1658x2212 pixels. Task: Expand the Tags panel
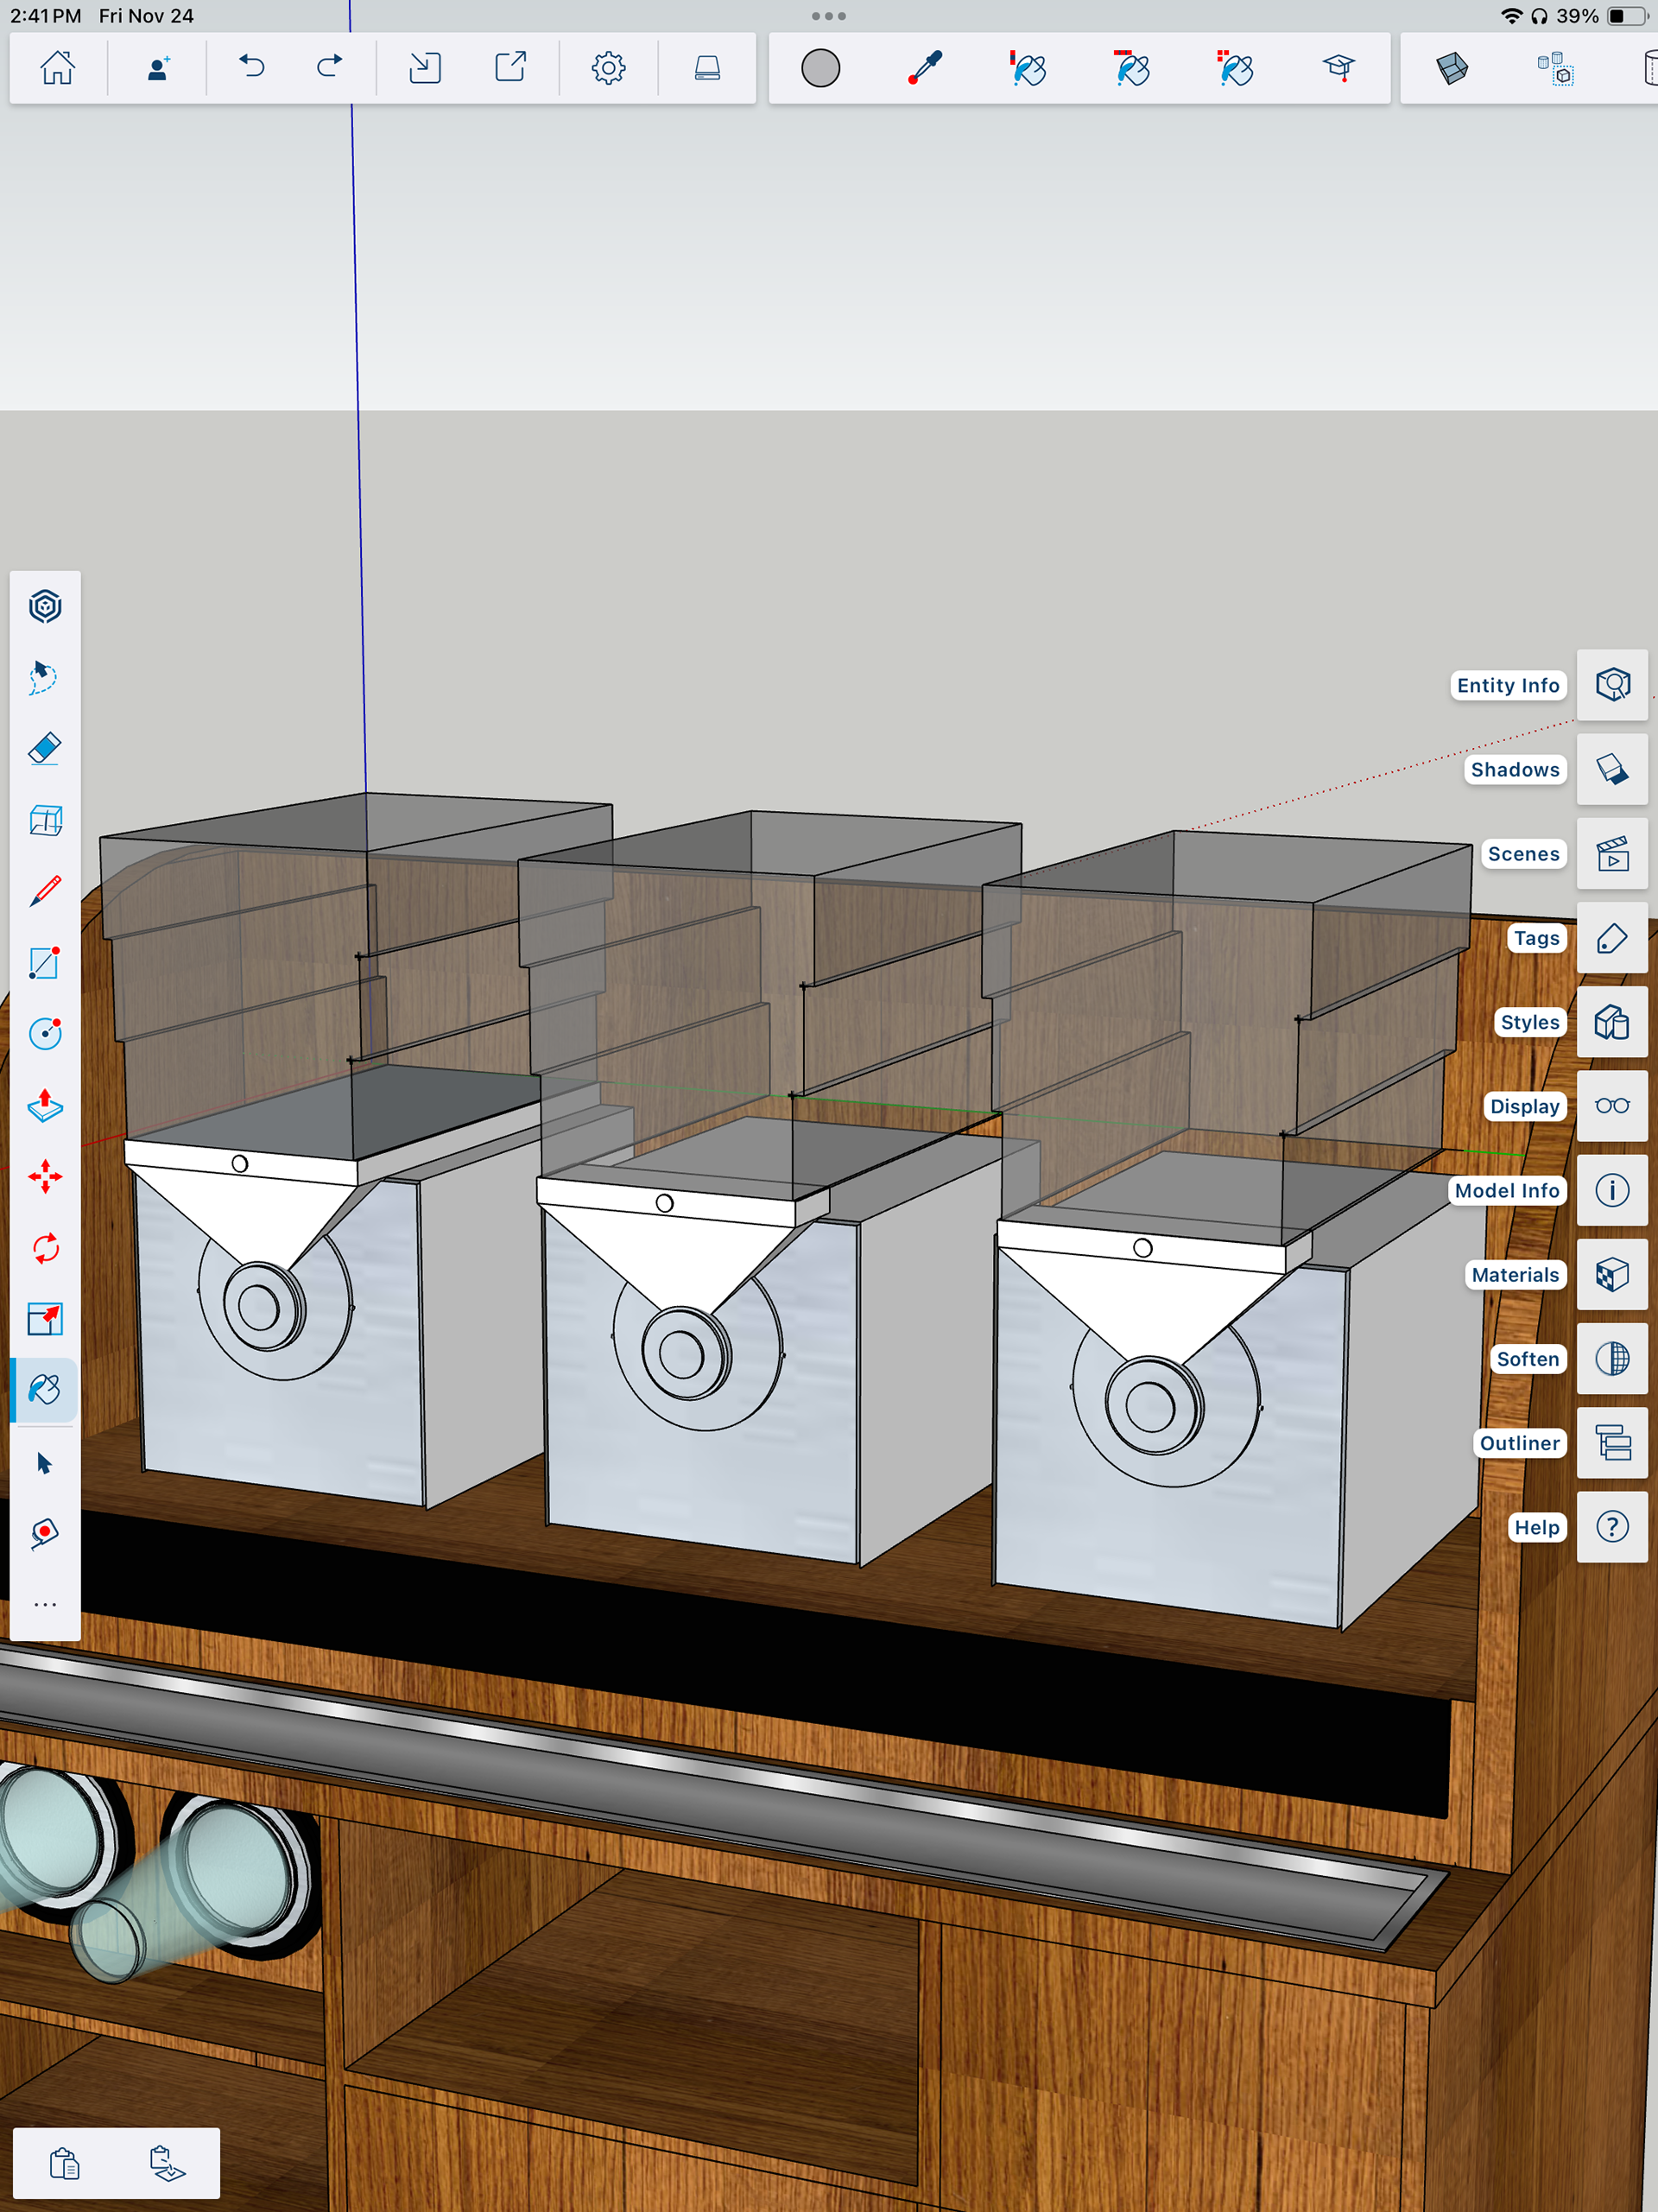[1612, 938]
